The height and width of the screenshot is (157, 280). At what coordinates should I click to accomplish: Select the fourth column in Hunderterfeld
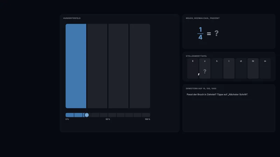coord(140,66)
